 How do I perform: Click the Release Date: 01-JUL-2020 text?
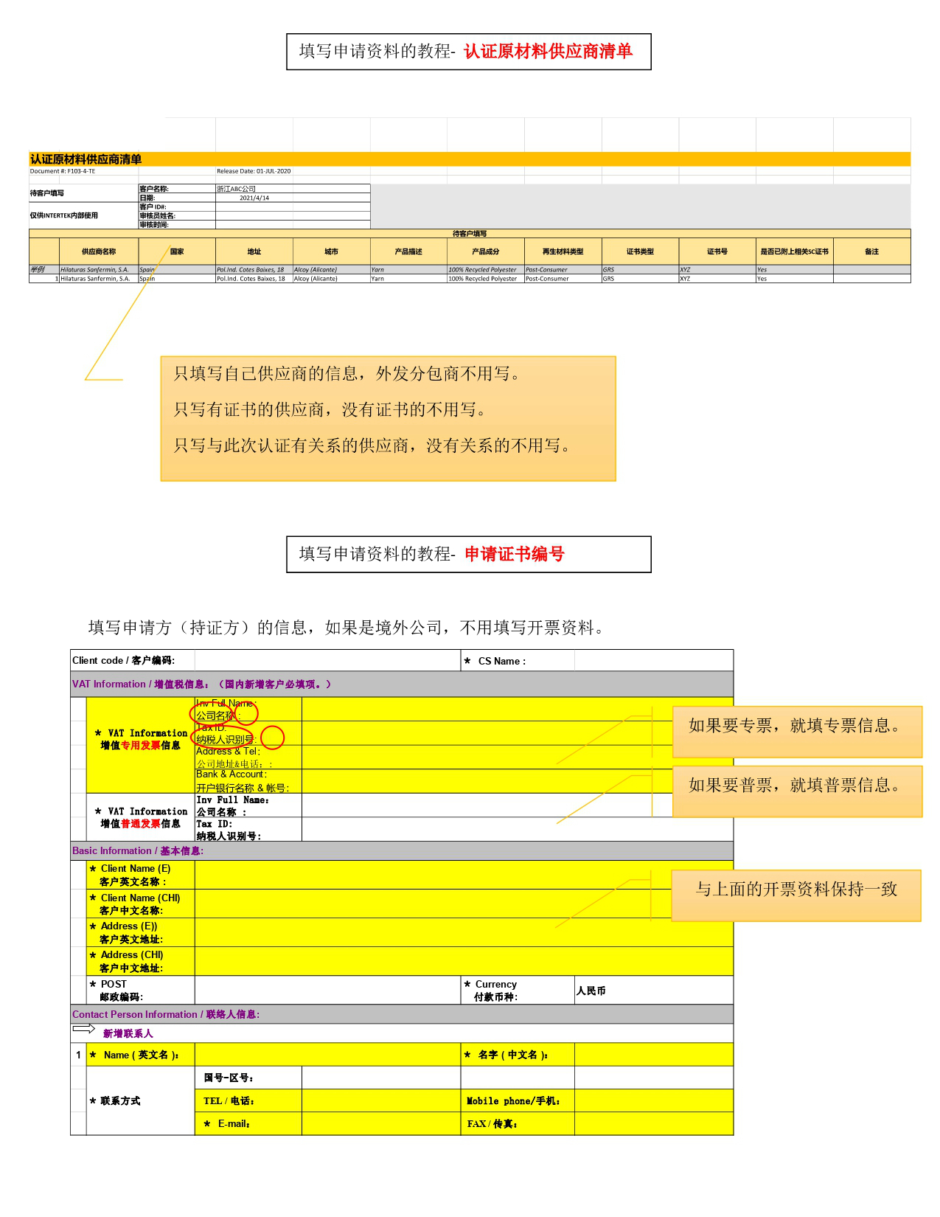pyautogui.click(x=254, y=171)
